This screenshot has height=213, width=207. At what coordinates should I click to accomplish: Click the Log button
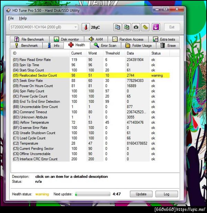167,194
